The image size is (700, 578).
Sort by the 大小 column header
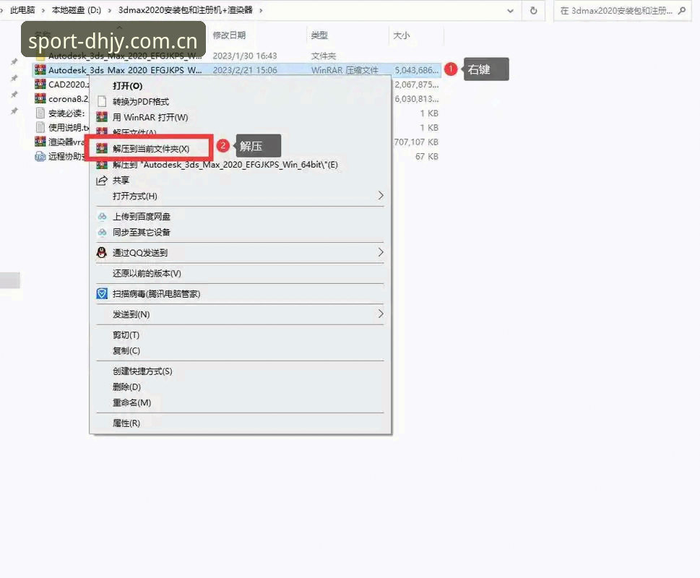coord(401,35)
